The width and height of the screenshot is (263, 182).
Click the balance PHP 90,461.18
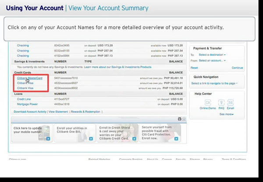pos(173,78)
